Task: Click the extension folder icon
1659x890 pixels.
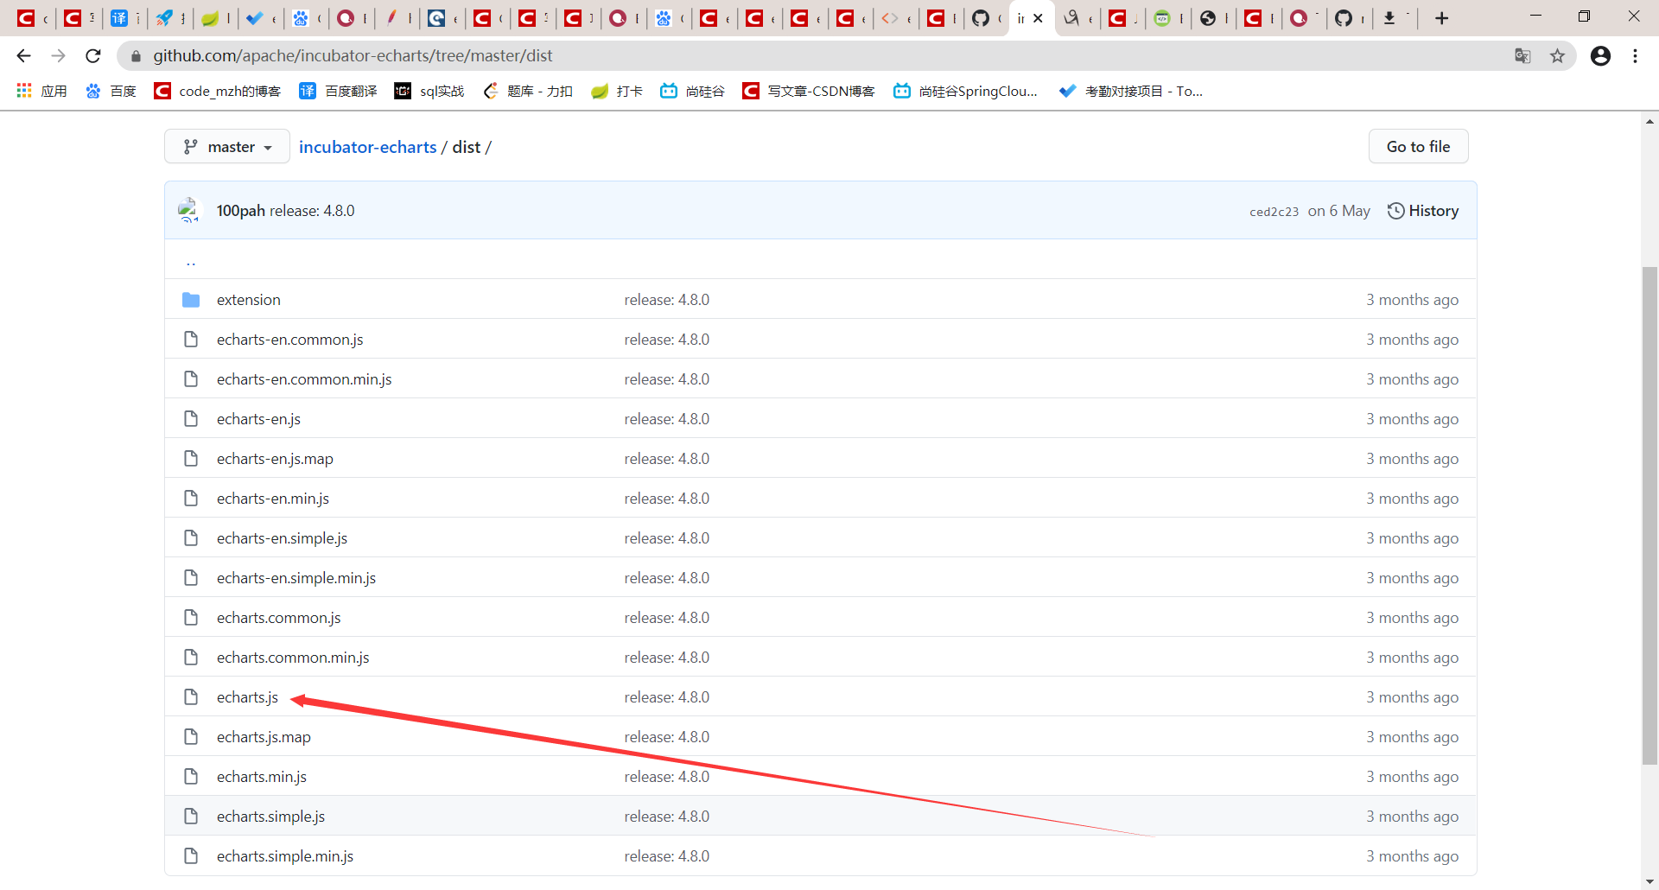Action: click(191, 300)
